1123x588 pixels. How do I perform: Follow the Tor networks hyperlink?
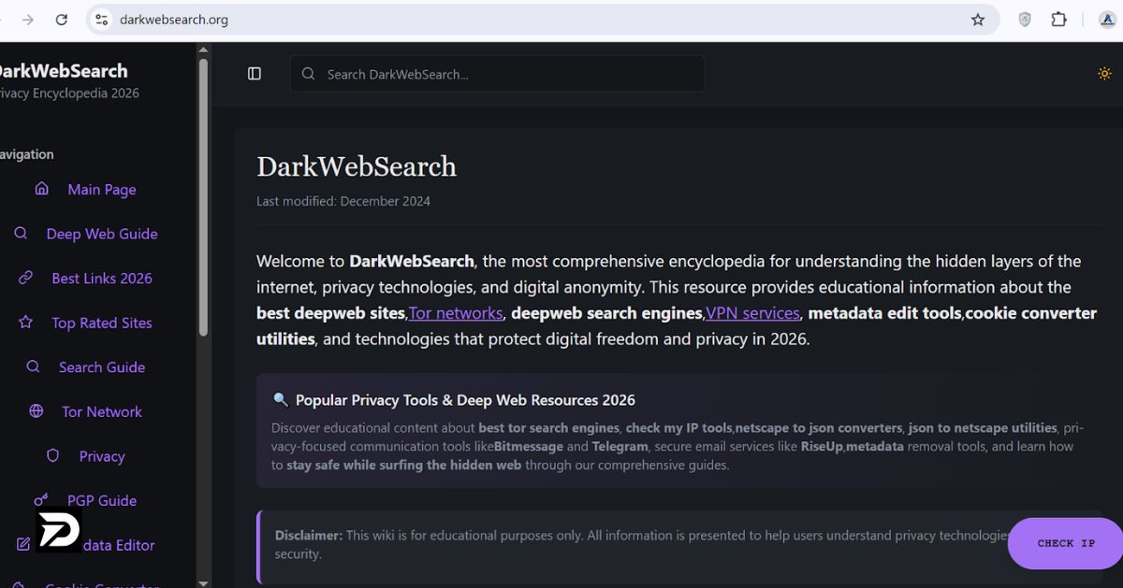457,313
